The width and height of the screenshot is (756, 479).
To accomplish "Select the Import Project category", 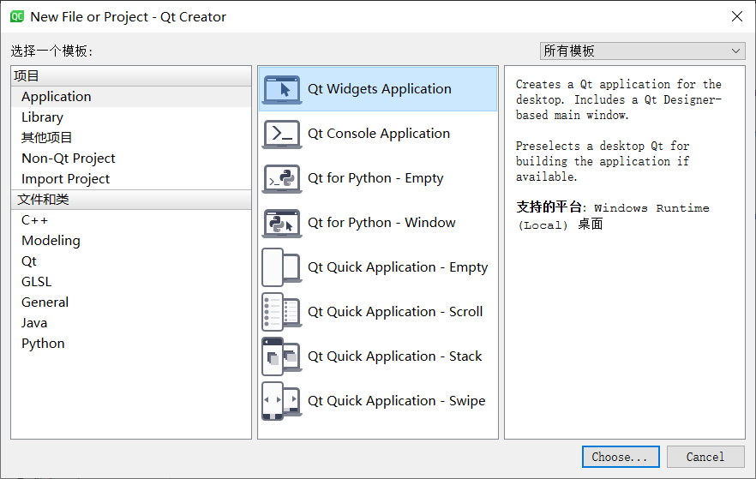I will pos(131,179).
